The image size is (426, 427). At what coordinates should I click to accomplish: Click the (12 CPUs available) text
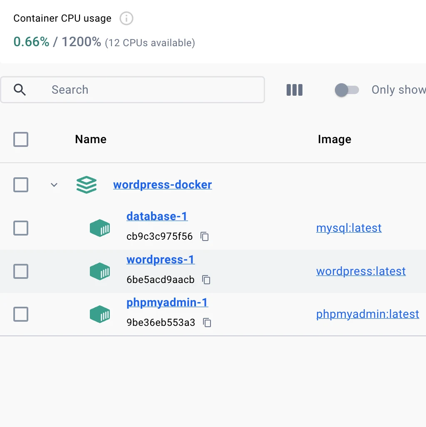coord(150,43)
